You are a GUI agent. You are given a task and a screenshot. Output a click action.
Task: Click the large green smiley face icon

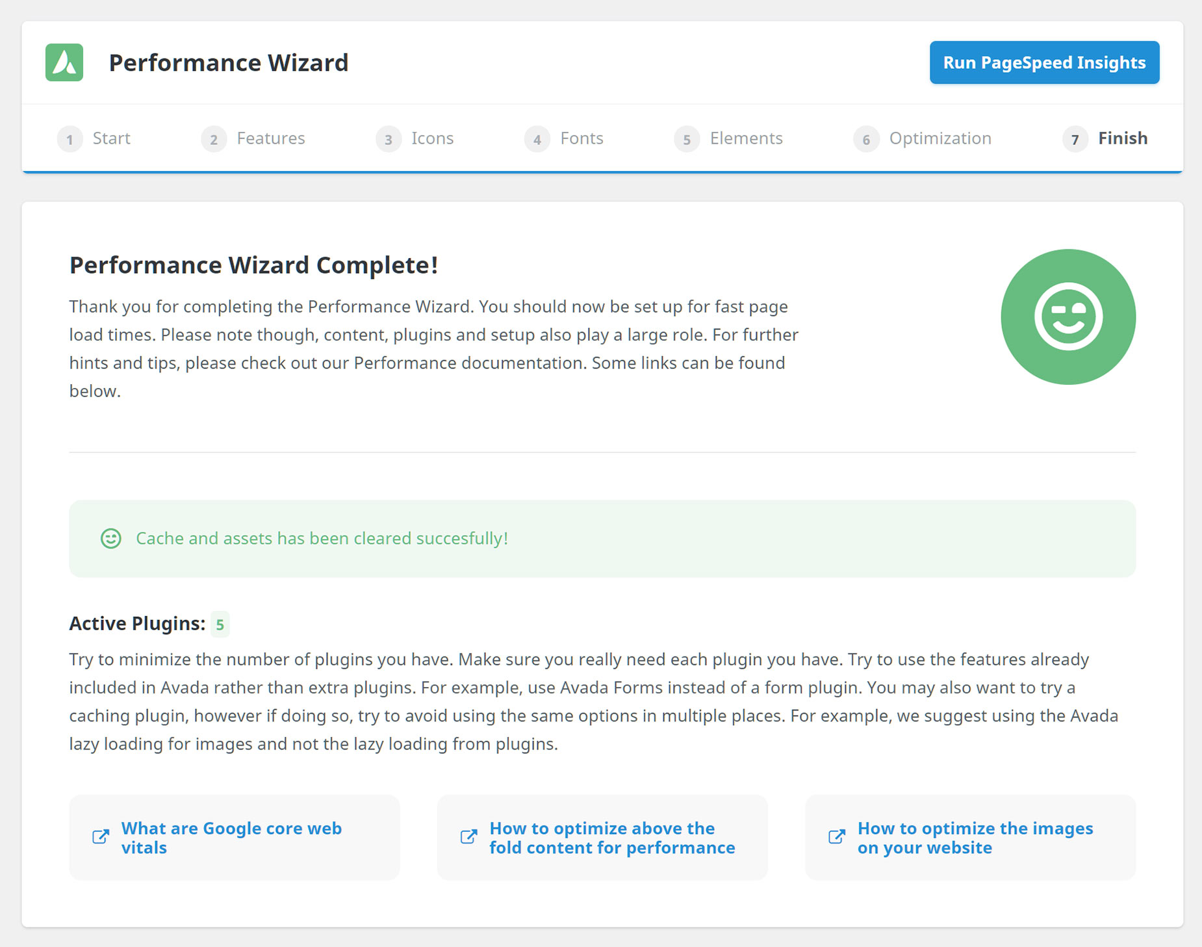(1068, 317)
